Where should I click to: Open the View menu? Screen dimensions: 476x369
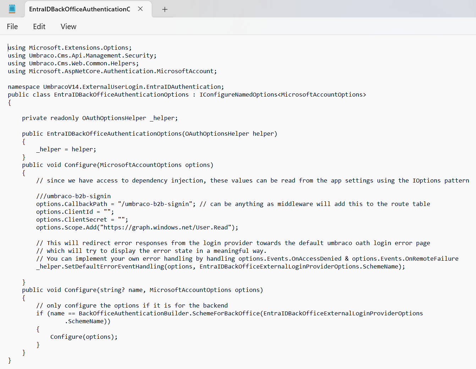[x=69, y=27]
